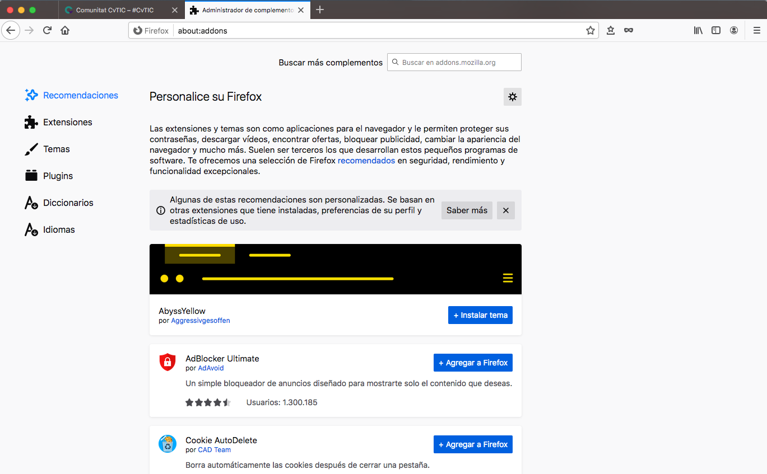Image resolution: width=767 pixels, height=474 pixels.
Task: Open the Firefox account icon
Action: click(734, 31)
